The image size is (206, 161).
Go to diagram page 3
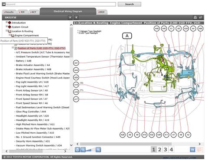165,149
